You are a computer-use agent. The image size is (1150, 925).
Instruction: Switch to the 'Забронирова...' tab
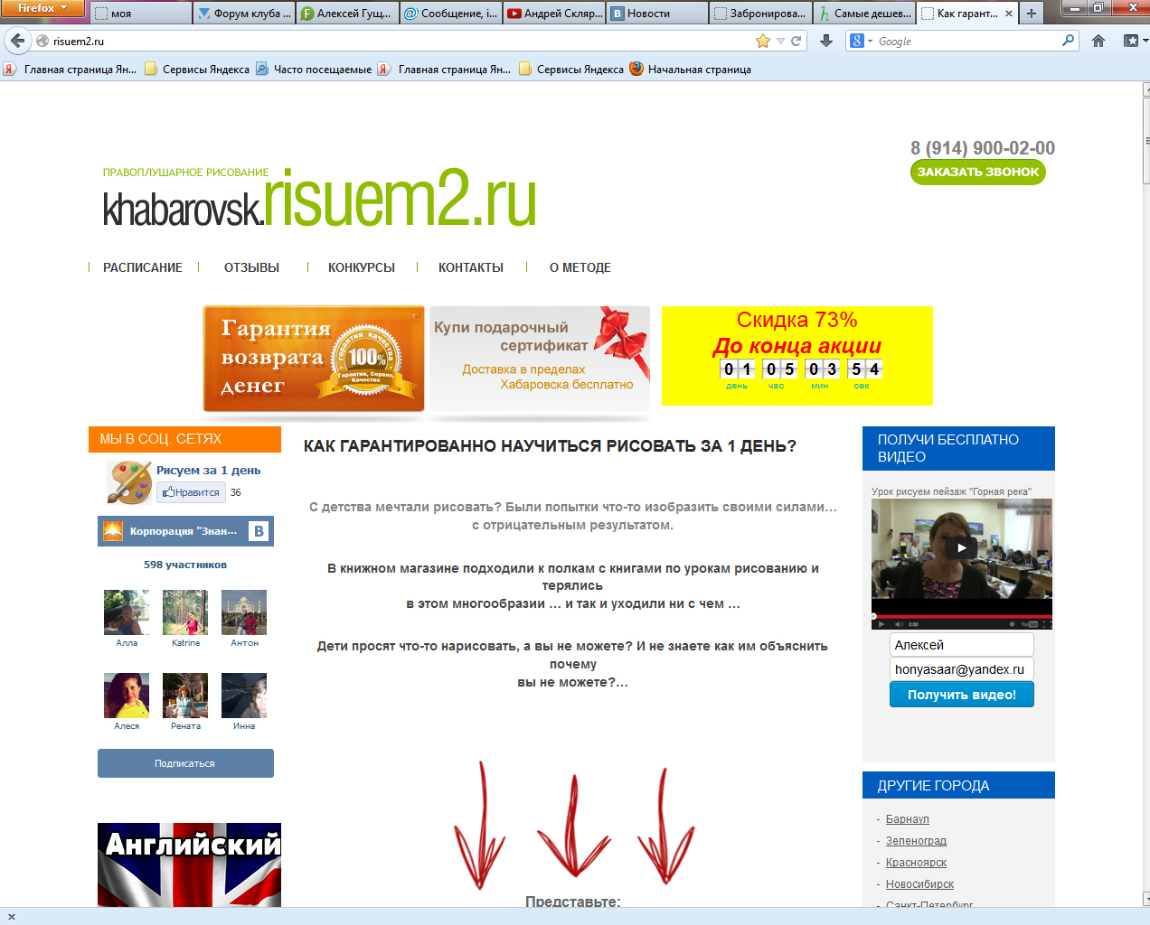pyautogui.click(x=761, y=14)
